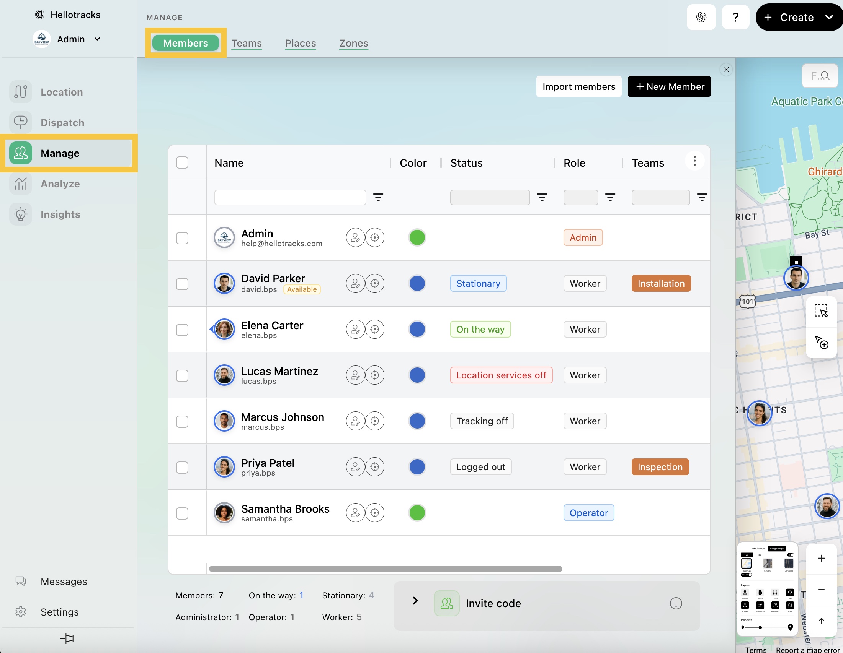Click the AI assistant icon in top bar
This screenshot has width=843, height=653.
(x=701, y=17)
